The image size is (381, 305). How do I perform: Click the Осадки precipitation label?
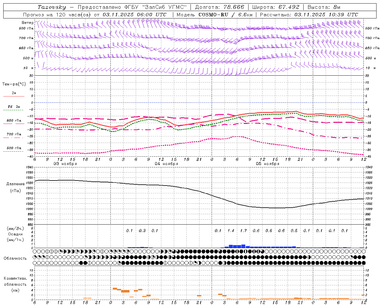click(x=15, y=234)
